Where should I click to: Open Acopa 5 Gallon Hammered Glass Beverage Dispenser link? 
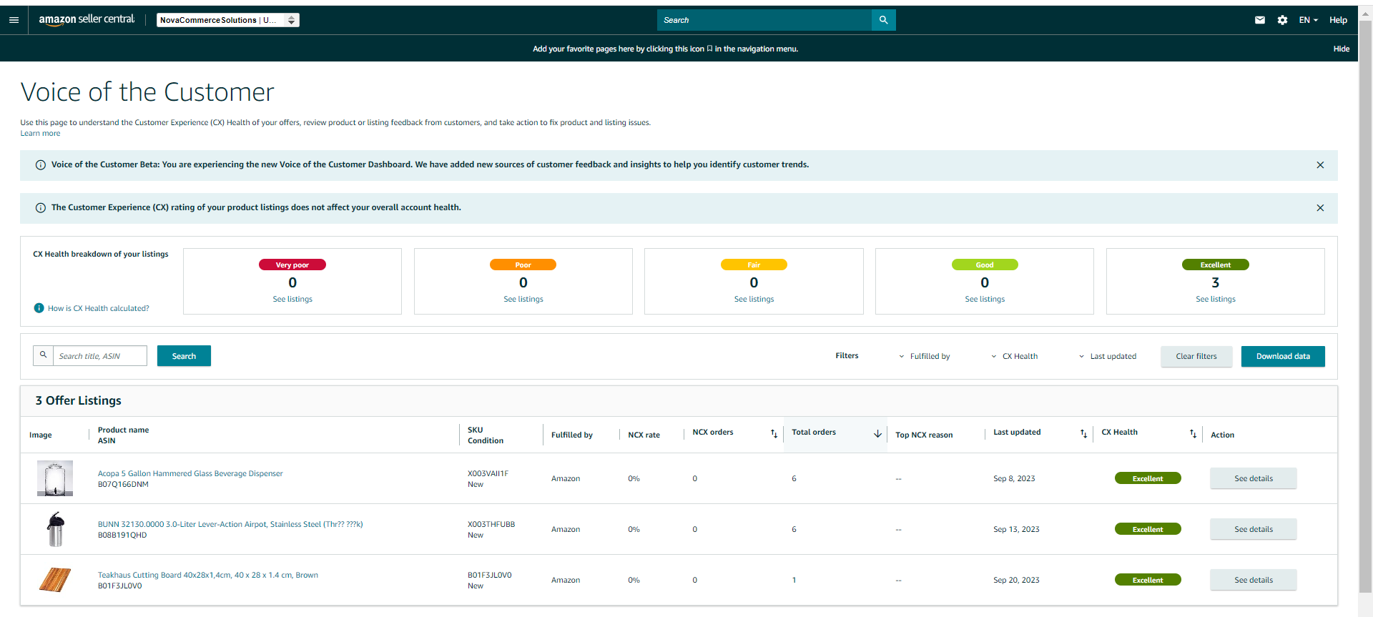click(x=190, y=473)
